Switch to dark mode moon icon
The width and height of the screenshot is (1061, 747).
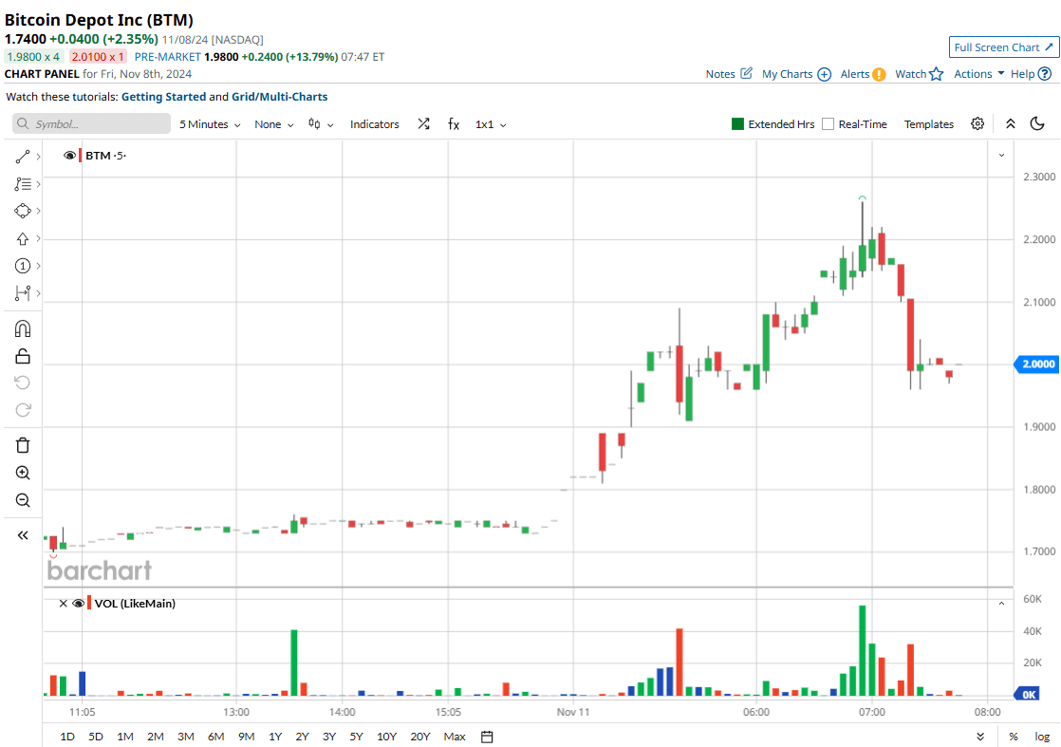coord(1037,123)
